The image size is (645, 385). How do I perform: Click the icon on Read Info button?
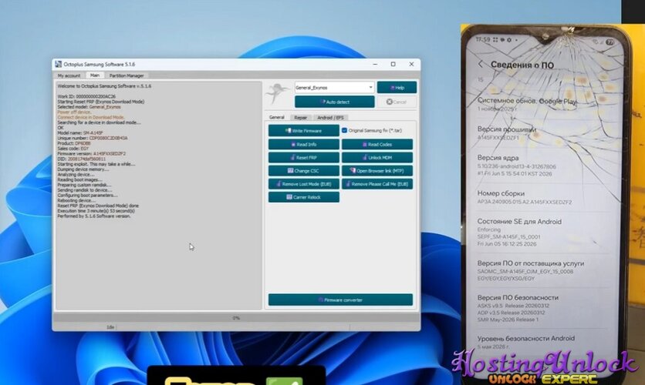click(293, 144)
